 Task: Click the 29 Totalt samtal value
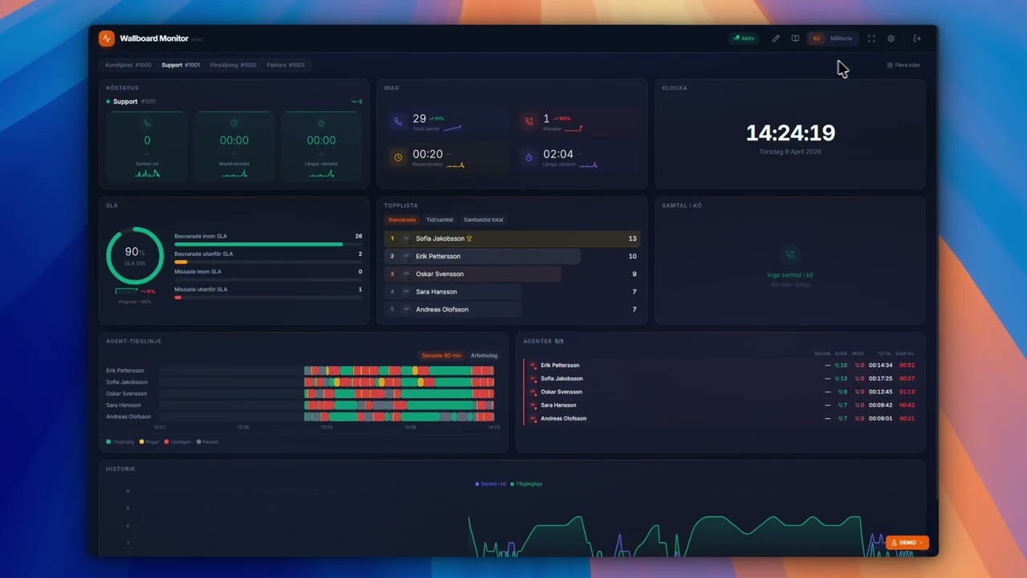point(419,119)
